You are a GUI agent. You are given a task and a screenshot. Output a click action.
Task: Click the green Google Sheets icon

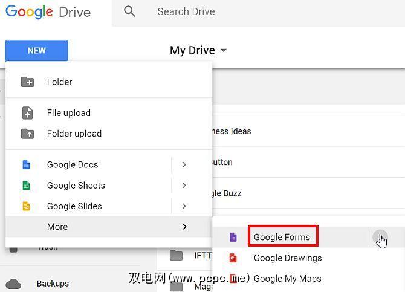pos(26,186)
